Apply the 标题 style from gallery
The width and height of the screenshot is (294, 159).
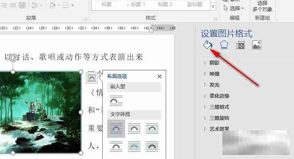(x=106, y=4)
